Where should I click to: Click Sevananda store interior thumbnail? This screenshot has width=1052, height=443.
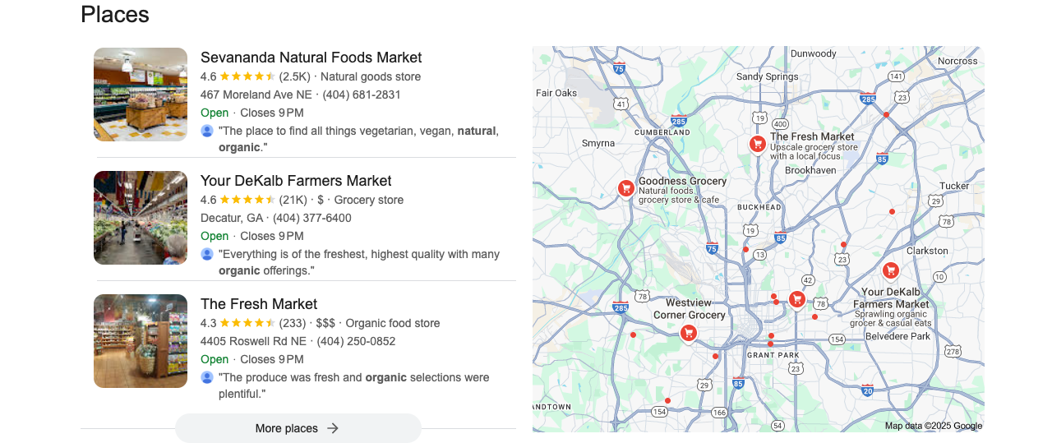[x=141, y=95]
